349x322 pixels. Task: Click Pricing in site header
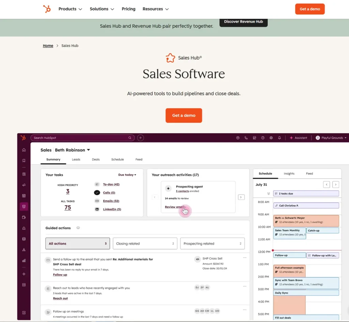[128, 9]
